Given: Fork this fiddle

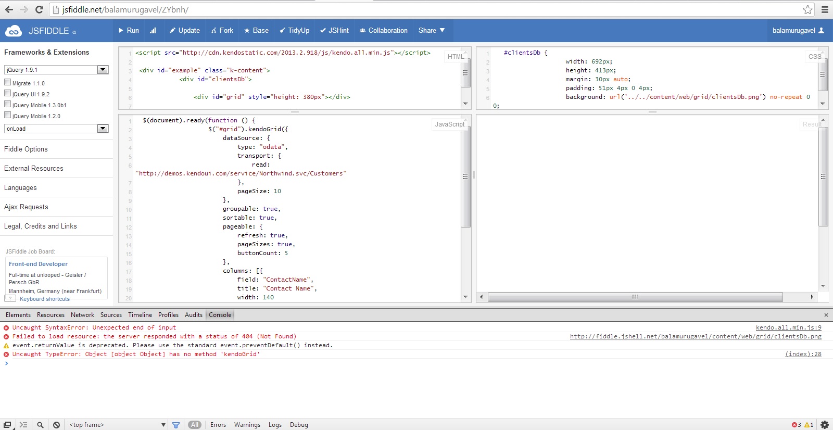Looking at the screenshot, I should 222,31.
